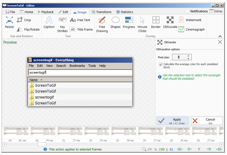227x155 pixels.
Task: Click the selected frame count 1
Action: point(167,149)
